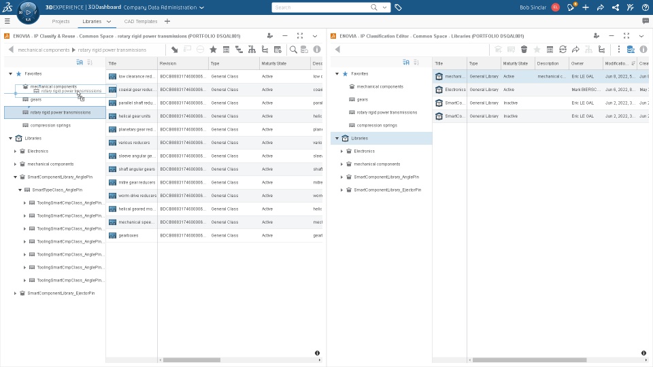Click the arrow pointer icon in left toolbar
Viewport: 653px width, 367px height.
175,50
